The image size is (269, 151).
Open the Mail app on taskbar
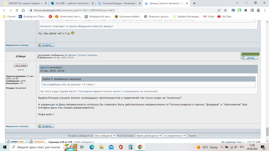click(111, 147)
